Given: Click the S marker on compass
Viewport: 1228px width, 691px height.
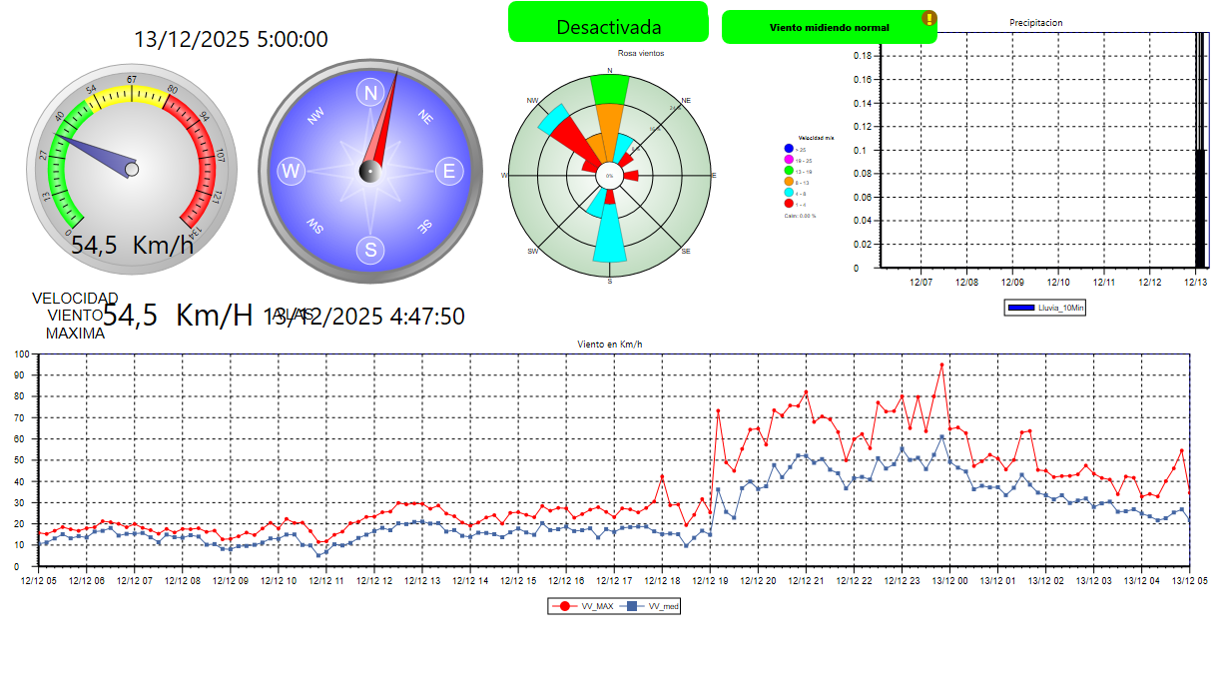Looking at the screenshot, I should [x=370, y=250].
